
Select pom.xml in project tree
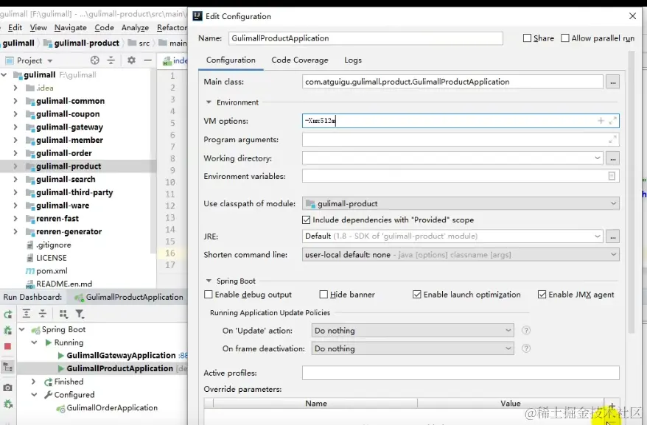(52, 271)
